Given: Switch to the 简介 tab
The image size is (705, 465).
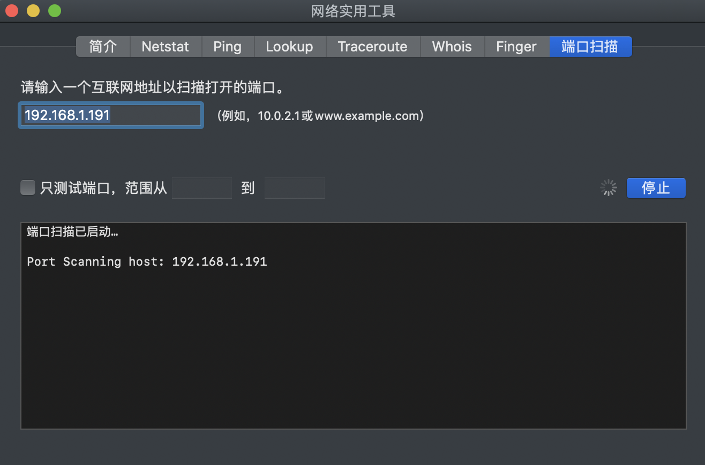Looking at the screenshot, I should click(103, 47).
